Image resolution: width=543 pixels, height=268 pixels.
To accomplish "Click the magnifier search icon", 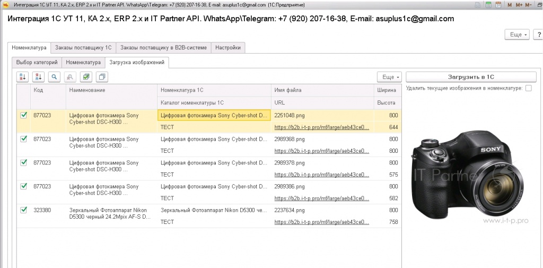I will [54, 77].
